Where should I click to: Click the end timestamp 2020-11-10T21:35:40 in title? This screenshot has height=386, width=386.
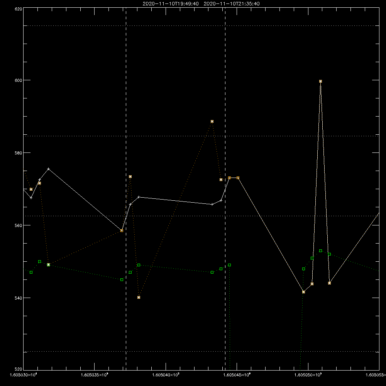click(x=232, y=4)
